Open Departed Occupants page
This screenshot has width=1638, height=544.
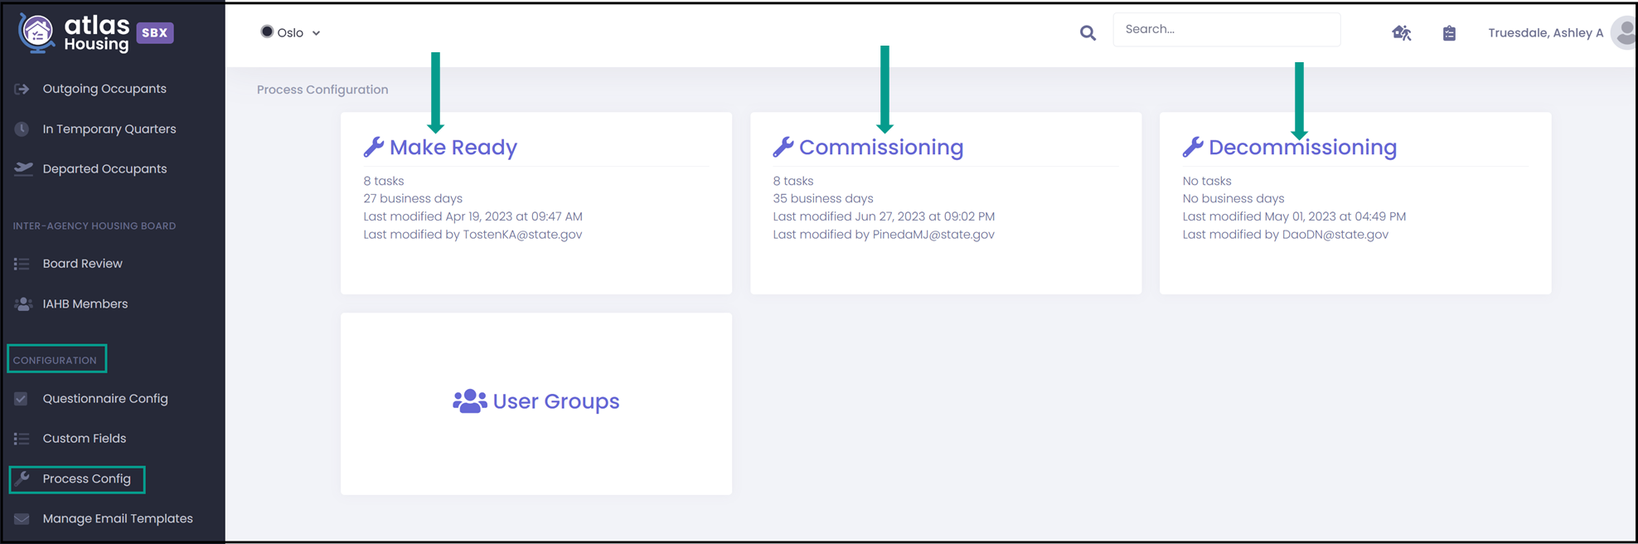[105, 168]
